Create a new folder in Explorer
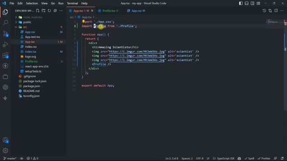 pos(43,11)
